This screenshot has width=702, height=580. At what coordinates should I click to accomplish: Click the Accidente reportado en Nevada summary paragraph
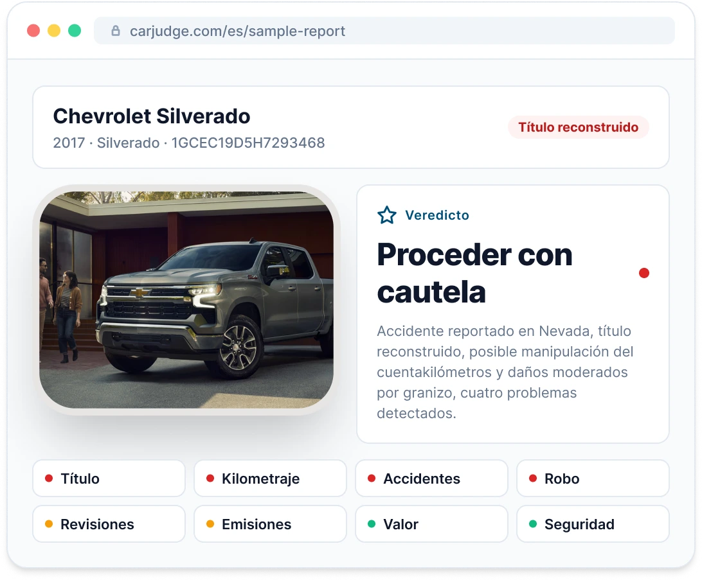(505, 372)
